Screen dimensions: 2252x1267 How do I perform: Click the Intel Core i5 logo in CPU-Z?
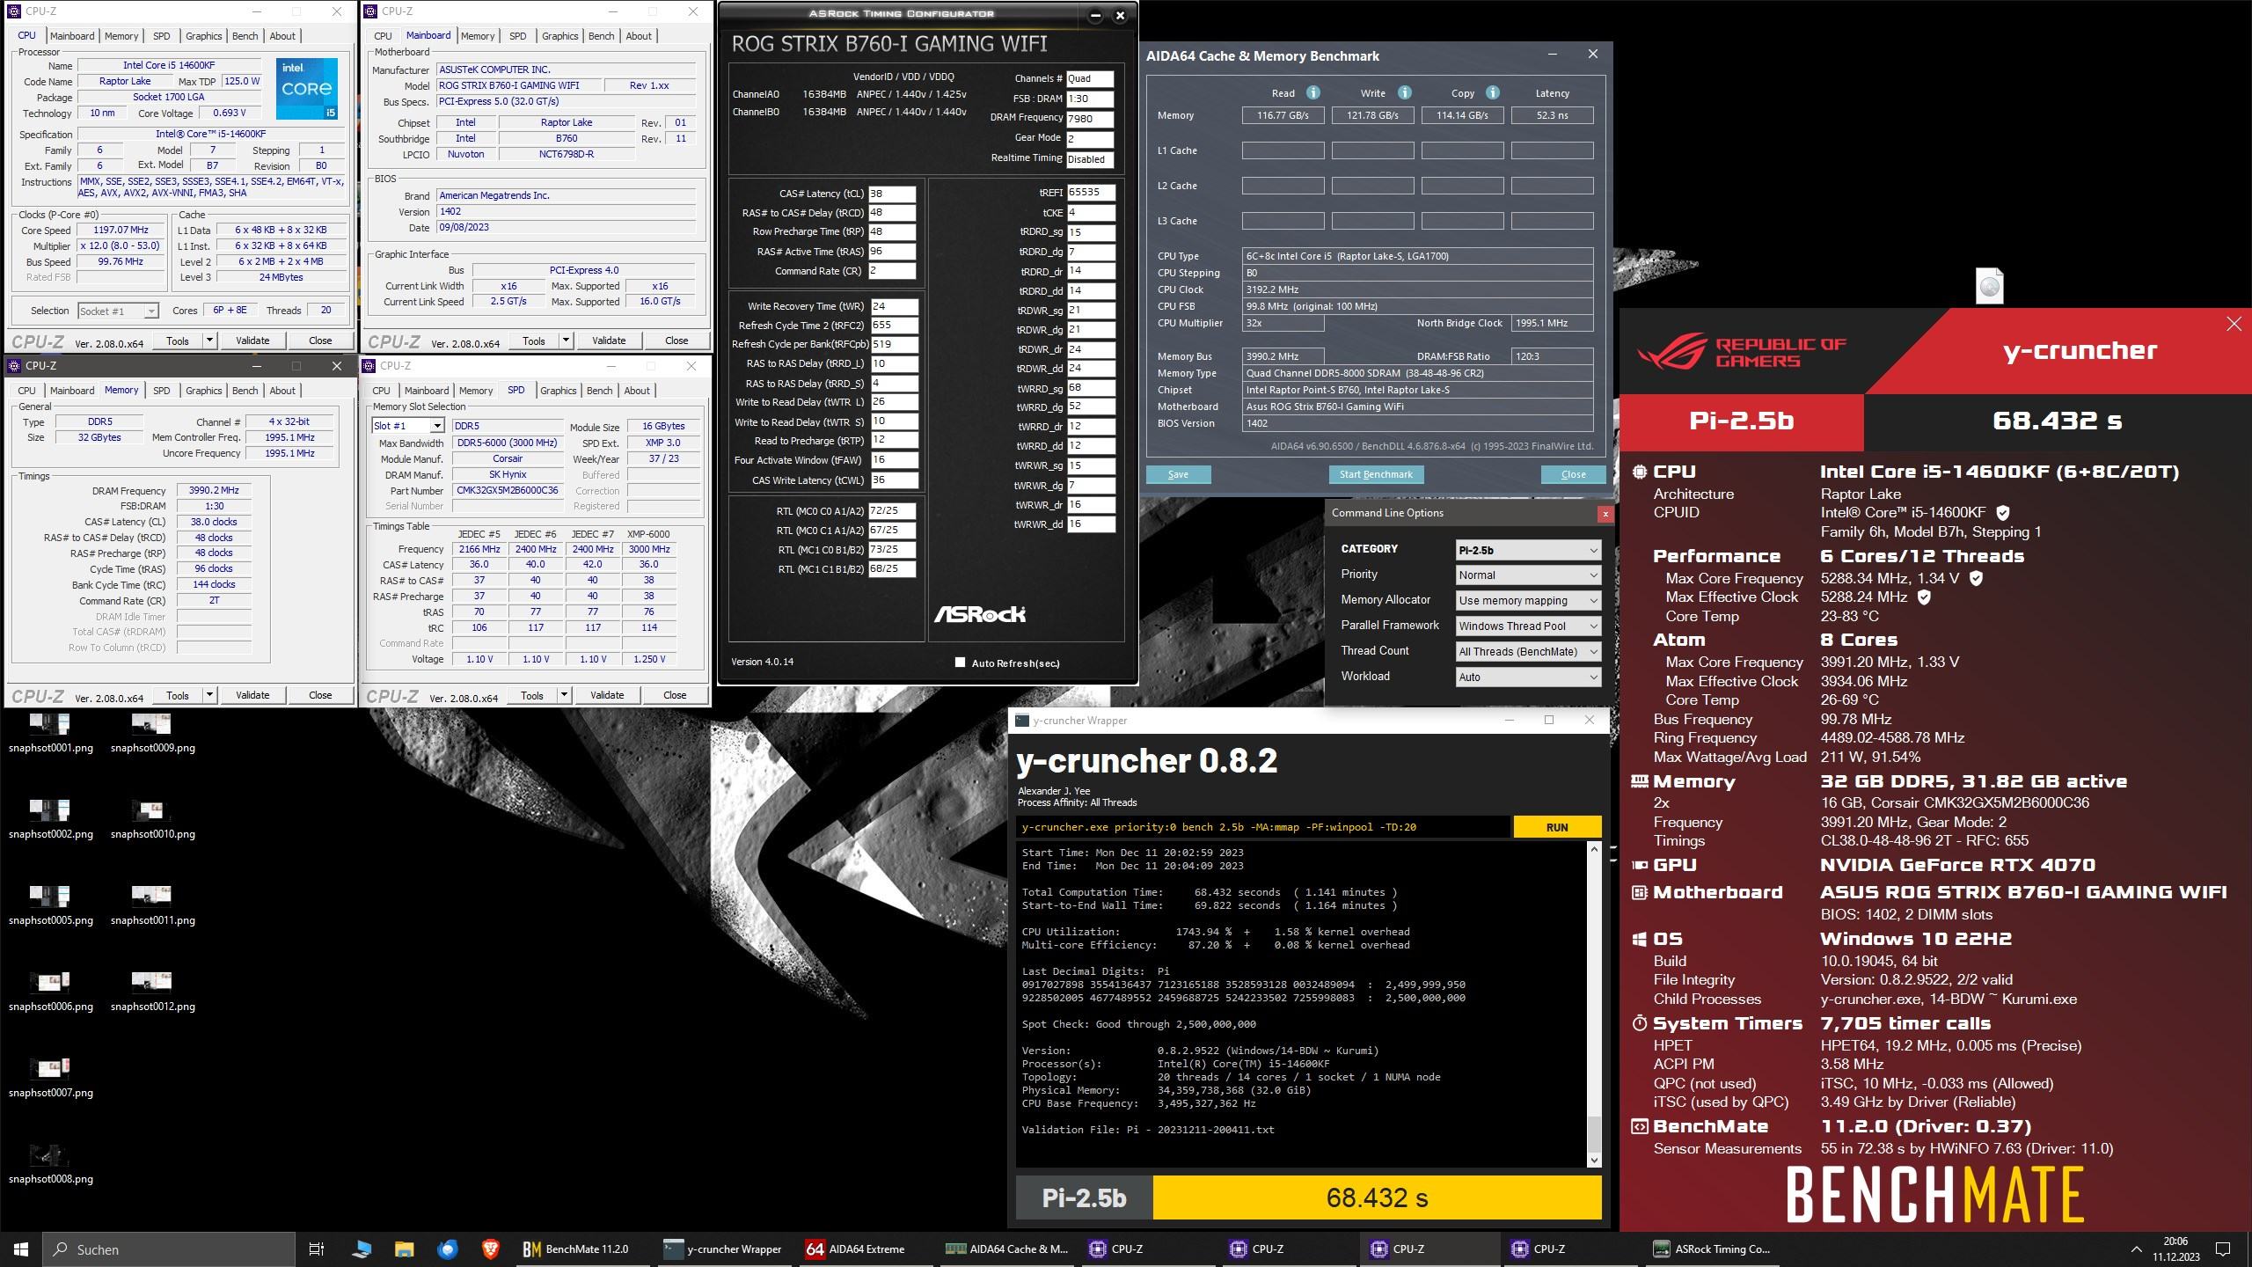(306, 89)
